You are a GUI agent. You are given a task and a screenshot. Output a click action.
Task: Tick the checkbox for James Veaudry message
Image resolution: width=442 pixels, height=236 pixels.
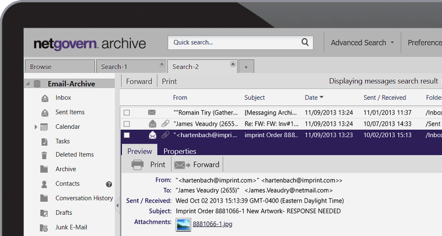pos(127,124)
